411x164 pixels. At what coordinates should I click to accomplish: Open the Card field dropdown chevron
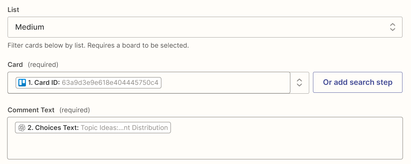299,83
